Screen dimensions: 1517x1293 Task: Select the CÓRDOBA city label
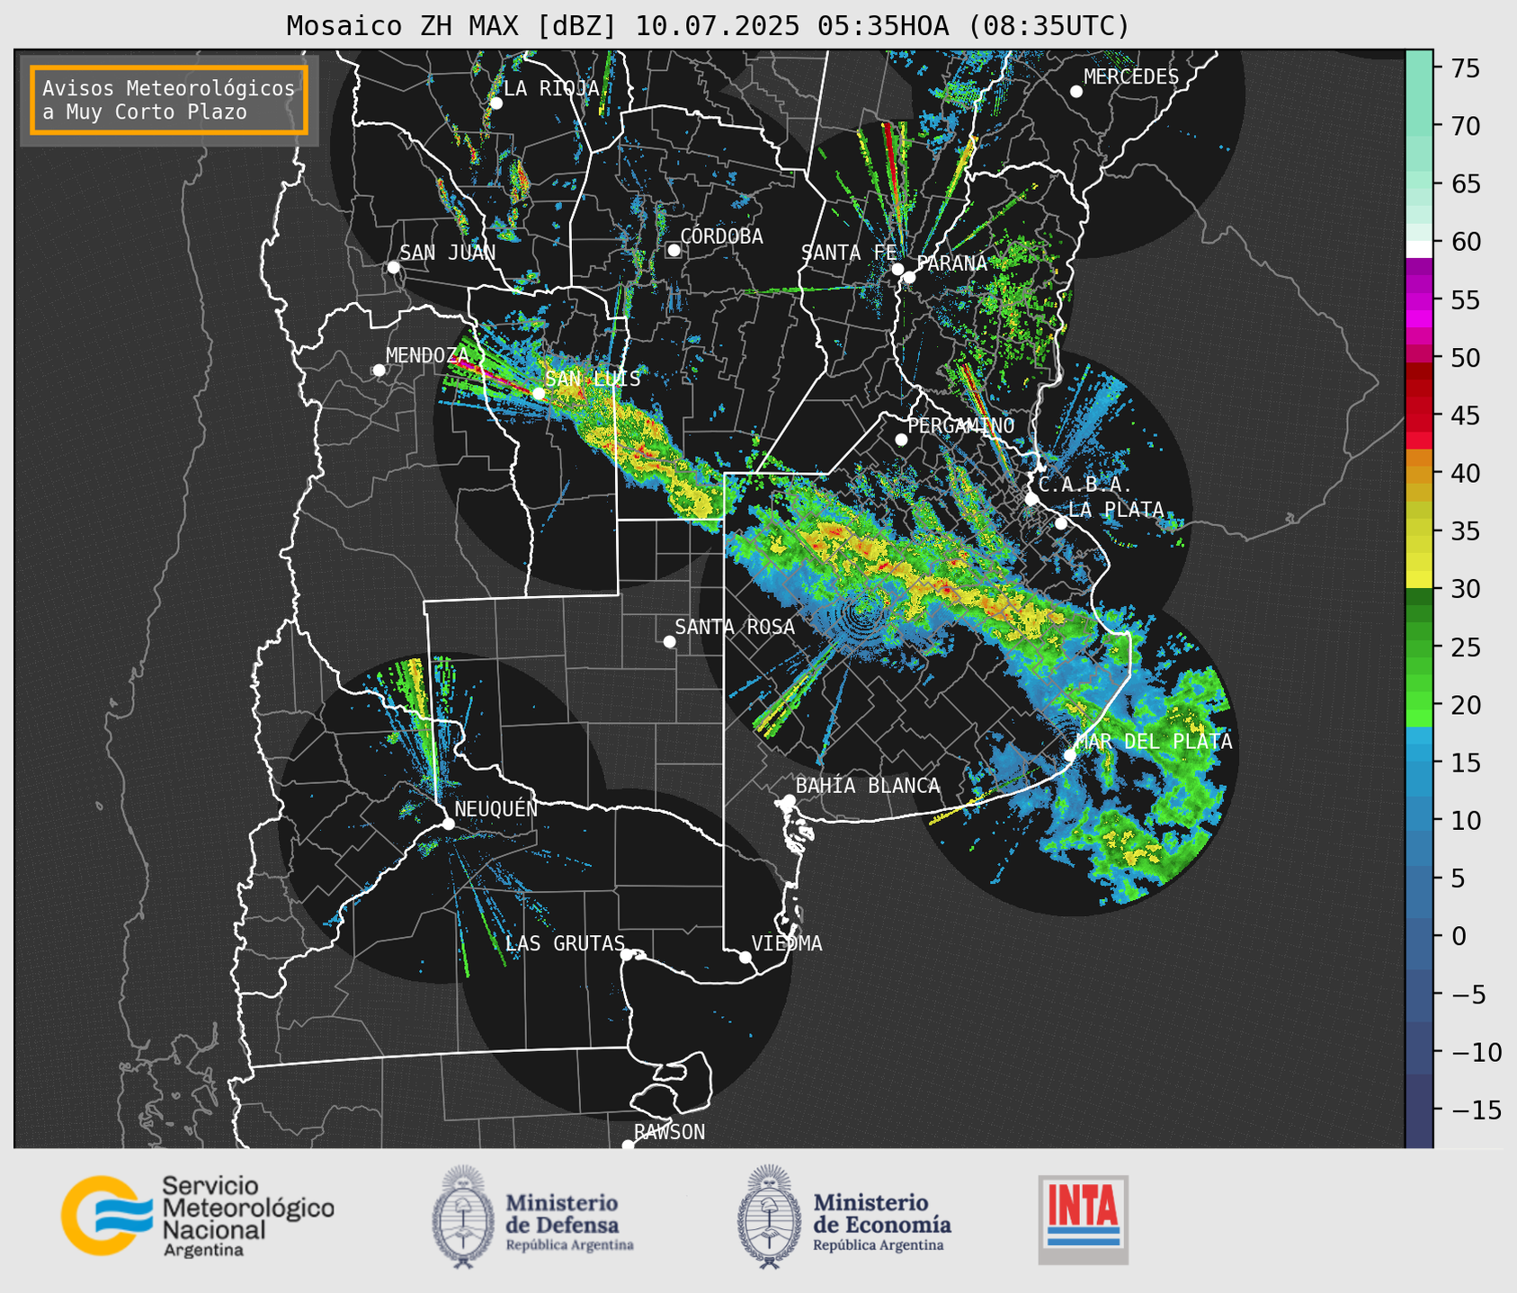721,236
